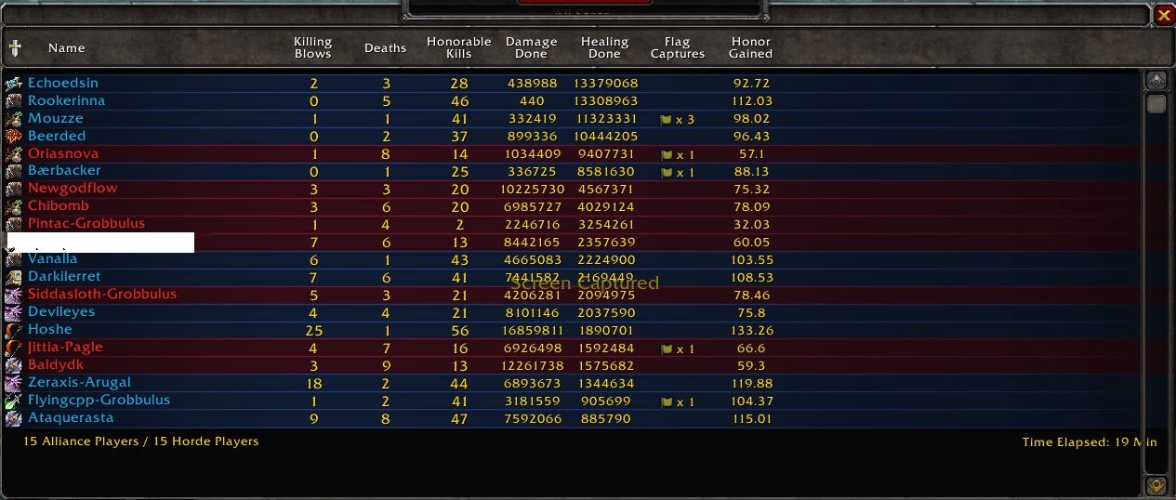Click the flag capture icon in Bærbacker's row
The width and height of the screenshot is (1176, 500).
coord(666,173)
